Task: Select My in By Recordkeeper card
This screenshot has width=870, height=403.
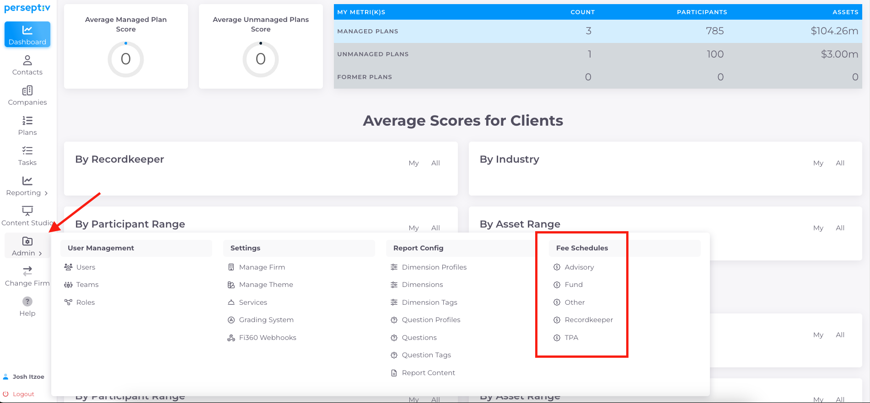Action: pos(414,163)
